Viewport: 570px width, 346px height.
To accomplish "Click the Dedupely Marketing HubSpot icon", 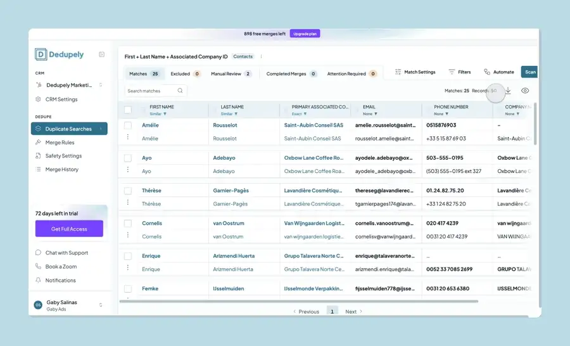I will pyautogui.click(x=39, y=85).
